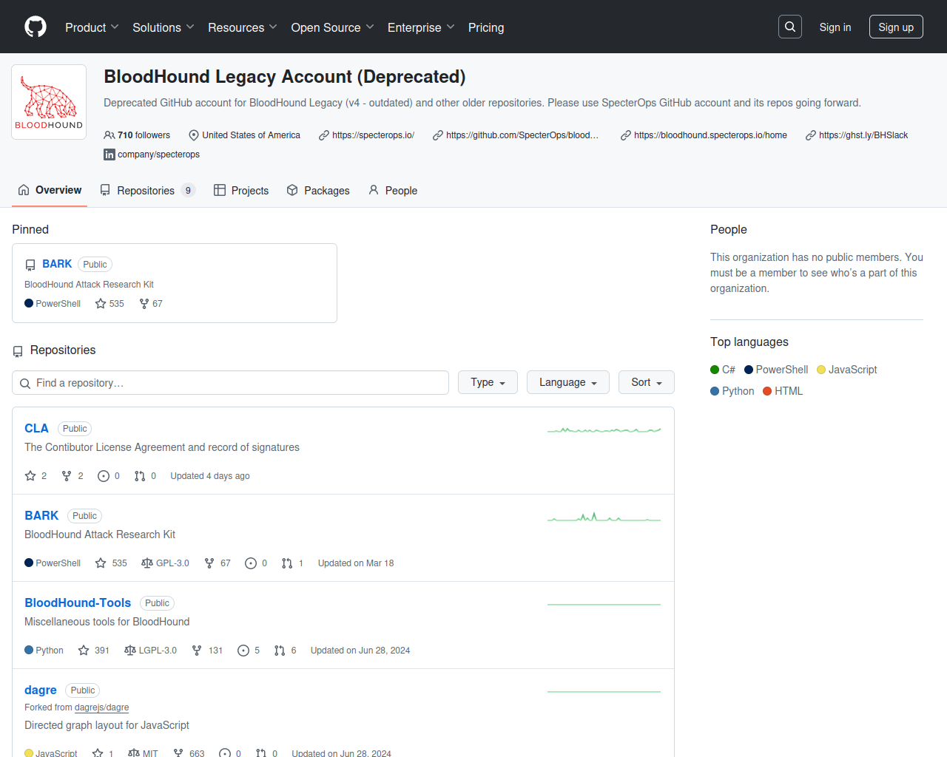Click the LGPL-3.0 license scale icon

tap(130, 651)
